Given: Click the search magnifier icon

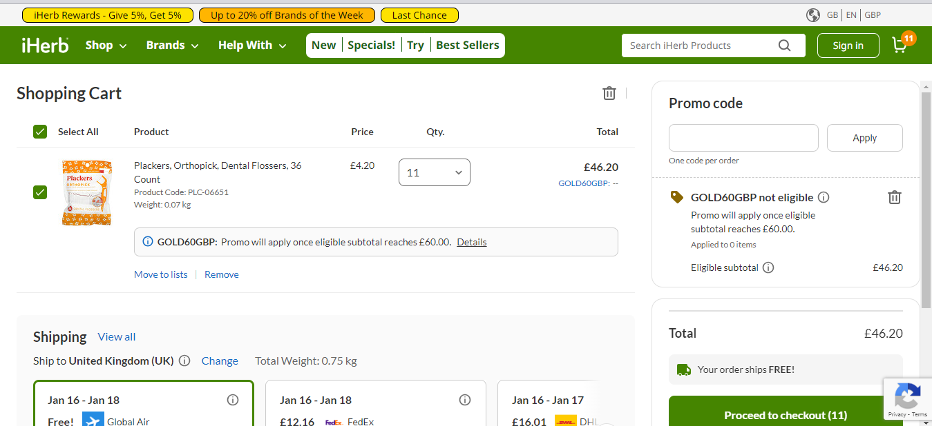Looking at the screenshot, I should click(784, 45).
